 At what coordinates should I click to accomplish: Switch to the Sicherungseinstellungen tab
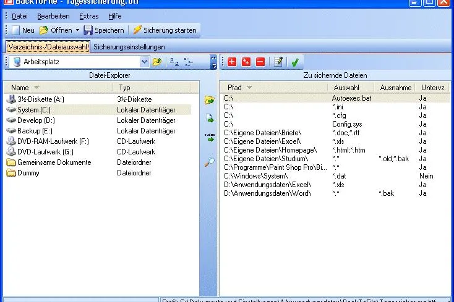pyautogui.click(x=129, y=47)
